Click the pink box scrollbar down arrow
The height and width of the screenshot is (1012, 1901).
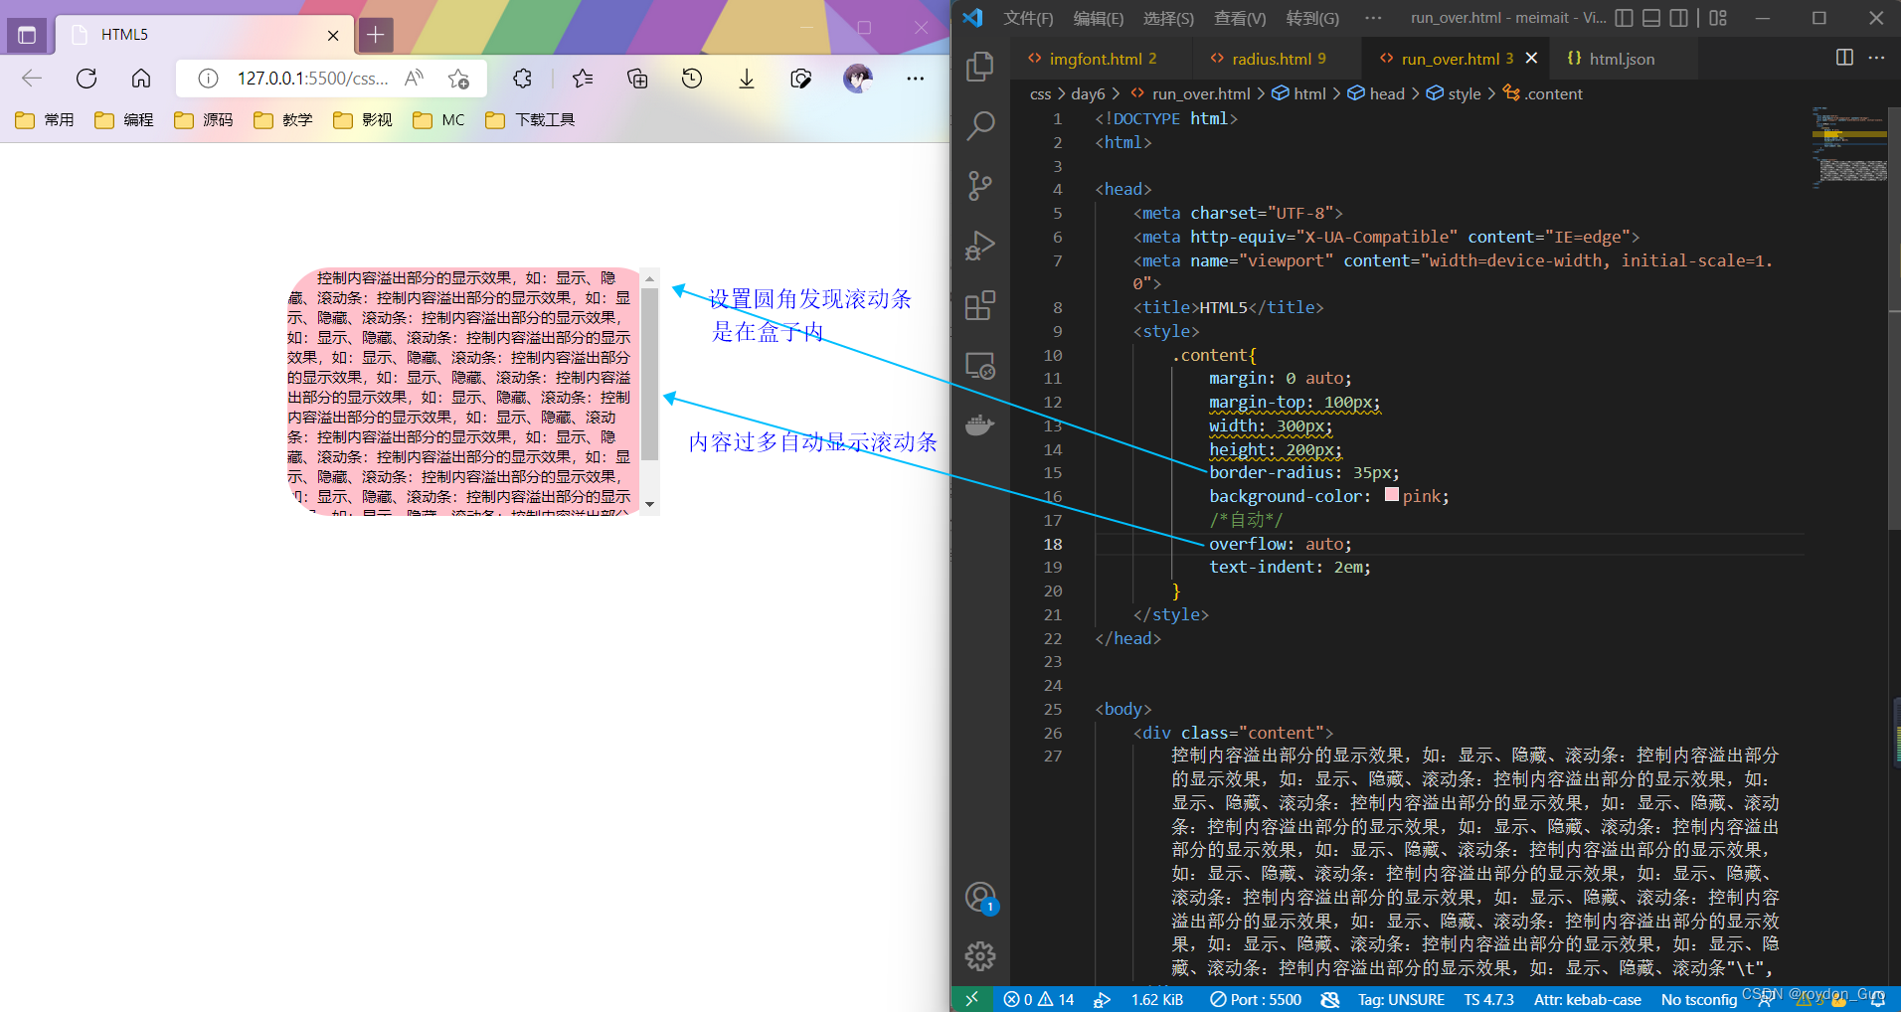(x=650, y=504)
